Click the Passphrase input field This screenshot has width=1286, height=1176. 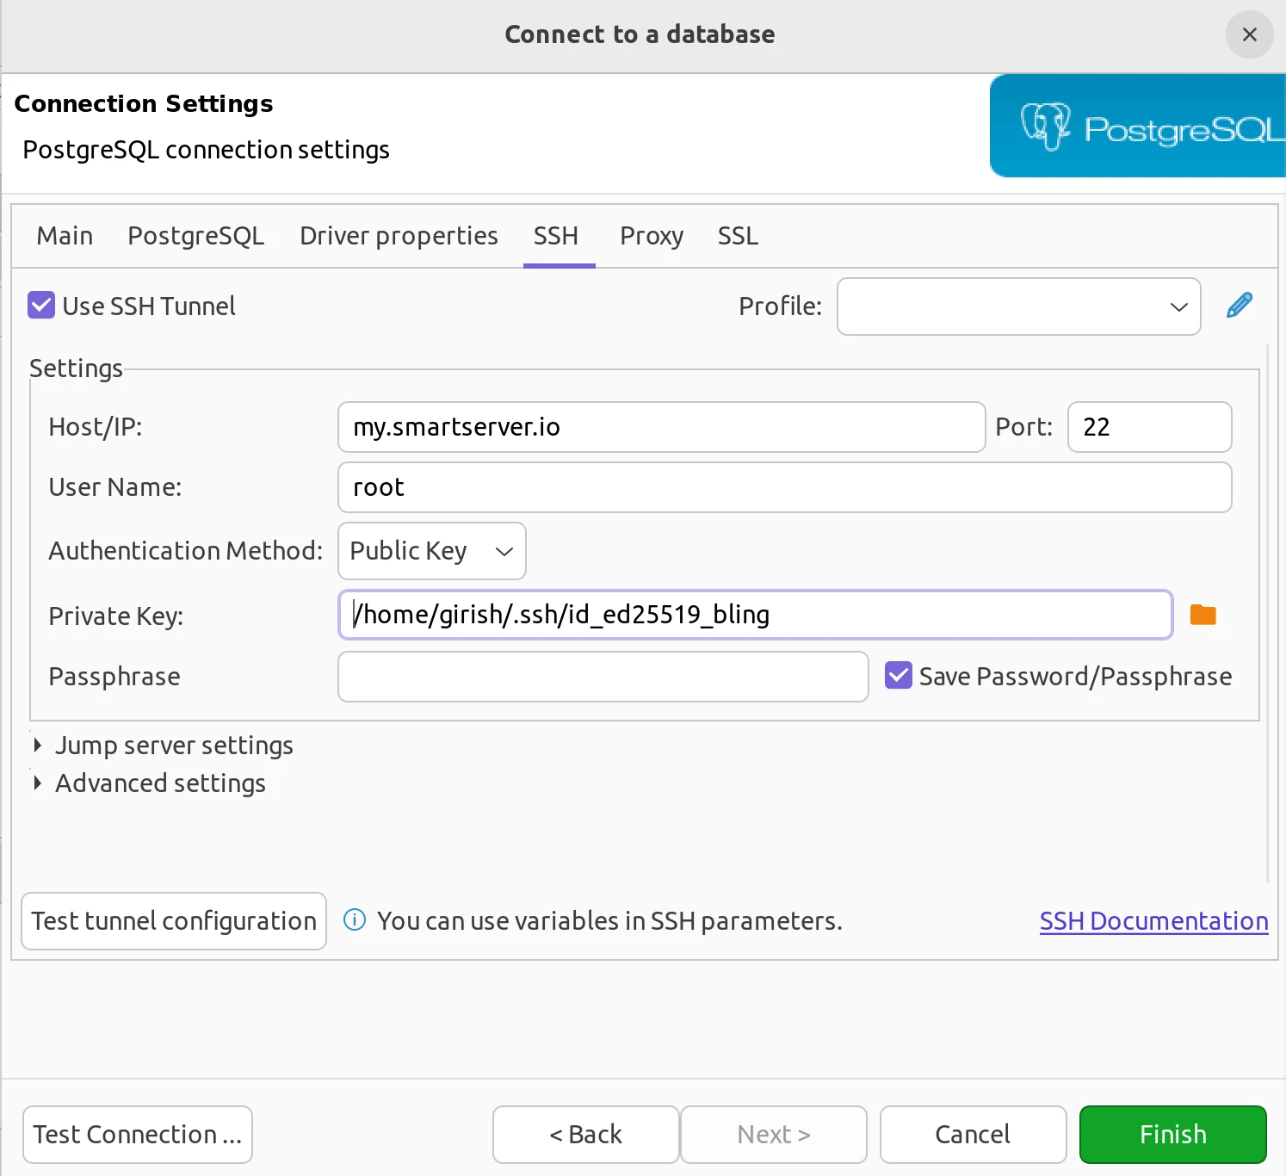click(603, 677)
